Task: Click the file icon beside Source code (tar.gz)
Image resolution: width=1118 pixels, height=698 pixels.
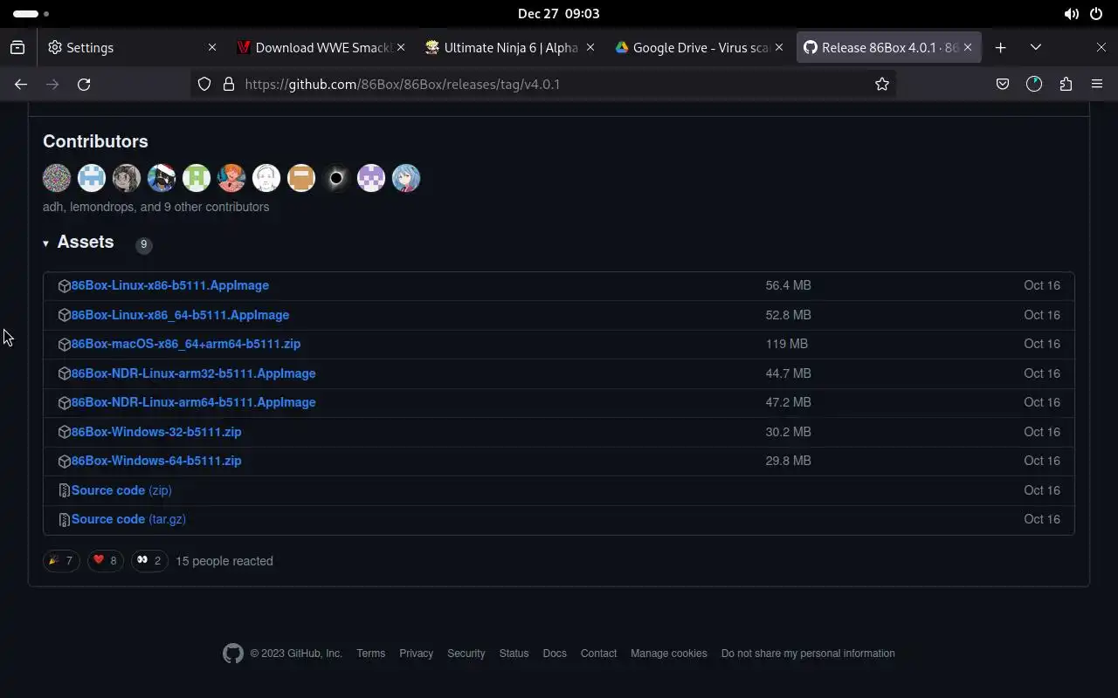Action: (64, 519)
